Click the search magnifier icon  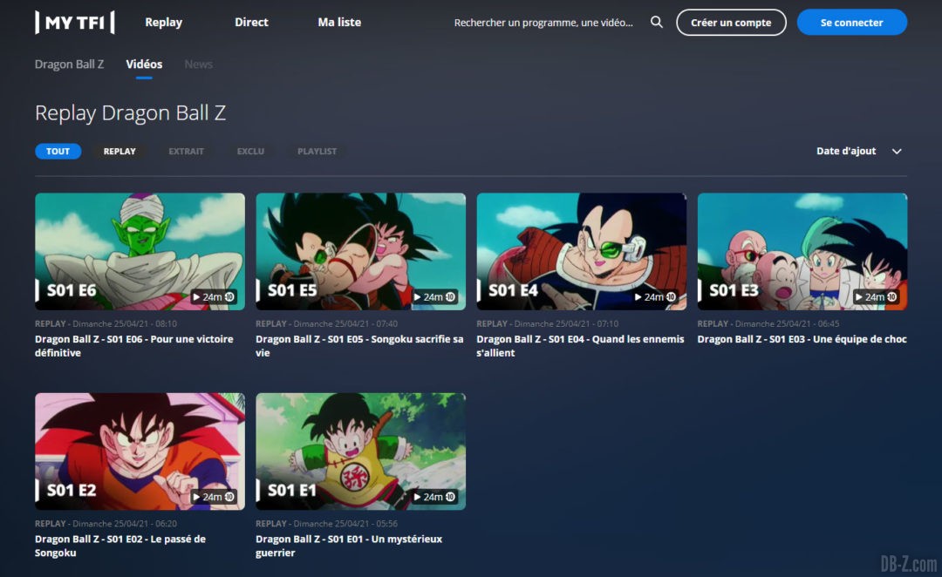click(657, 22)
